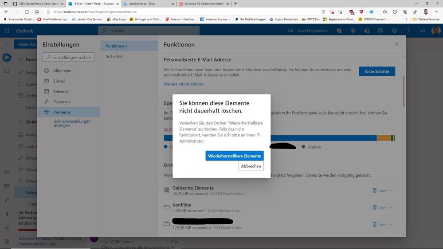Image resolution: width=443 pixels, height=249 pixels.
Task: Switch to MSN Deutschland browser tab
Action: 39,4
